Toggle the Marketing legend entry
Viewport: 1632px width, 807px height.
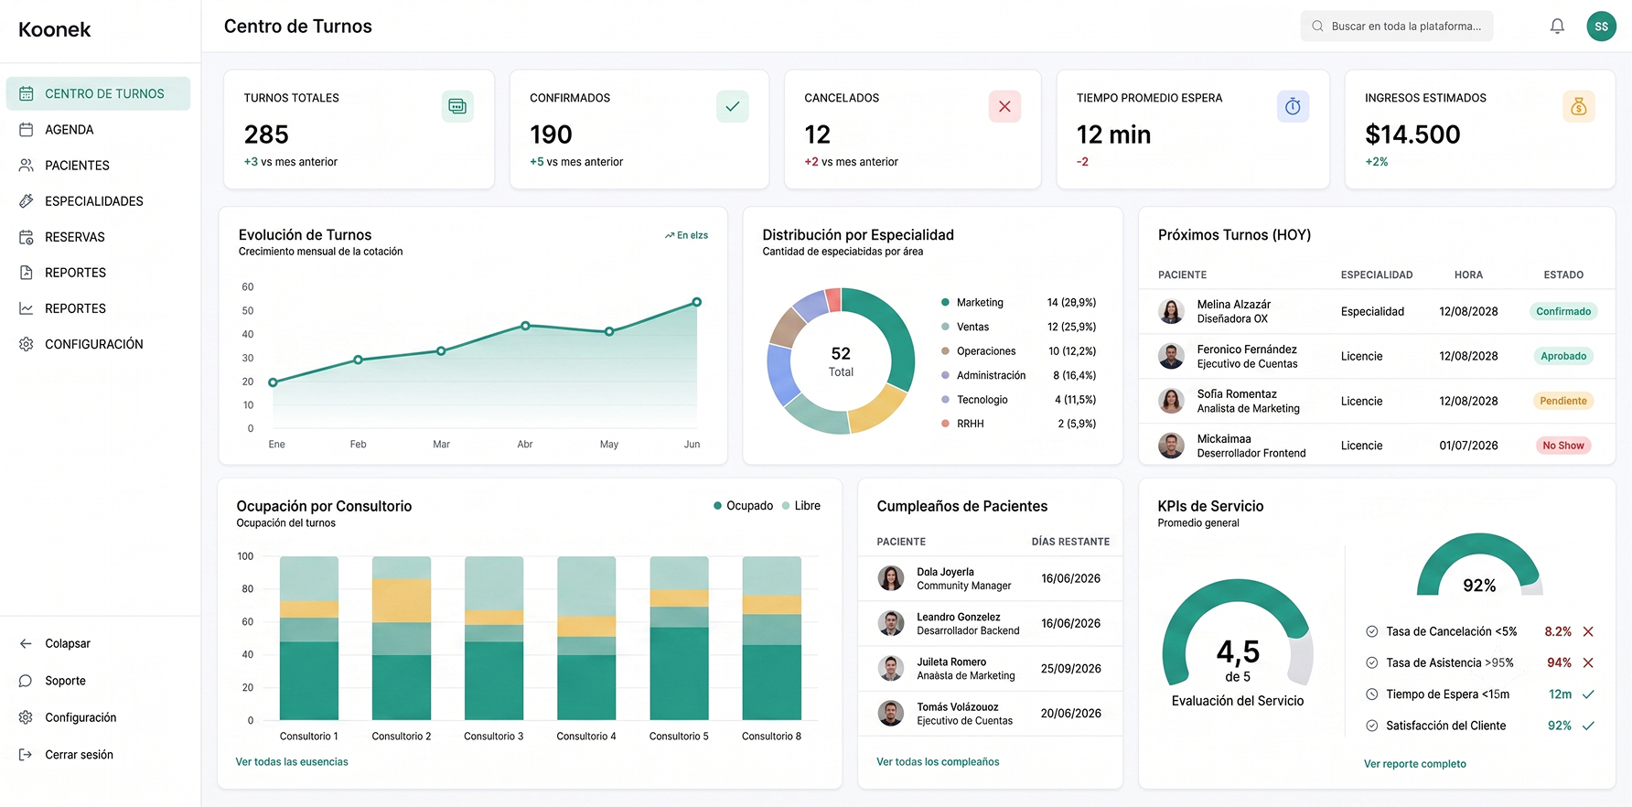tap(1018, 303)
